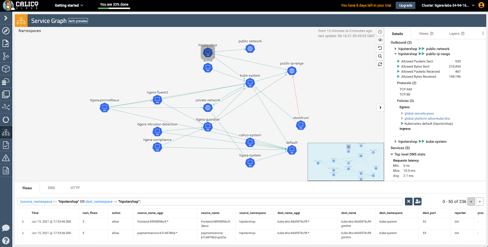
Task: Go to next page of flows
Action: (x=480, y=201)
